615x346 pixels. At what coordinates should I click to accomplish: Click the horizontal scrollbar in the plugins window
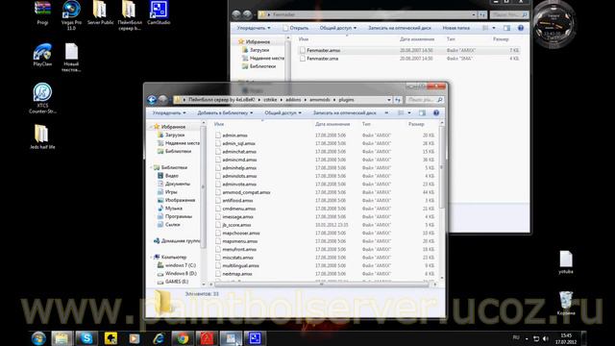coord(322,284)
